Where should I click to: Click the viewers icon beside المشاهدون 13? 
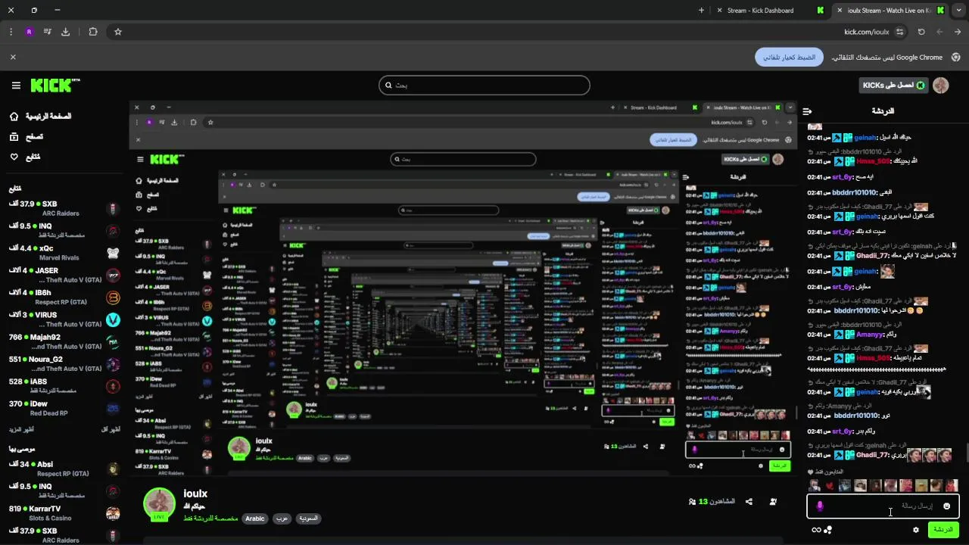(x=693, y=502)
